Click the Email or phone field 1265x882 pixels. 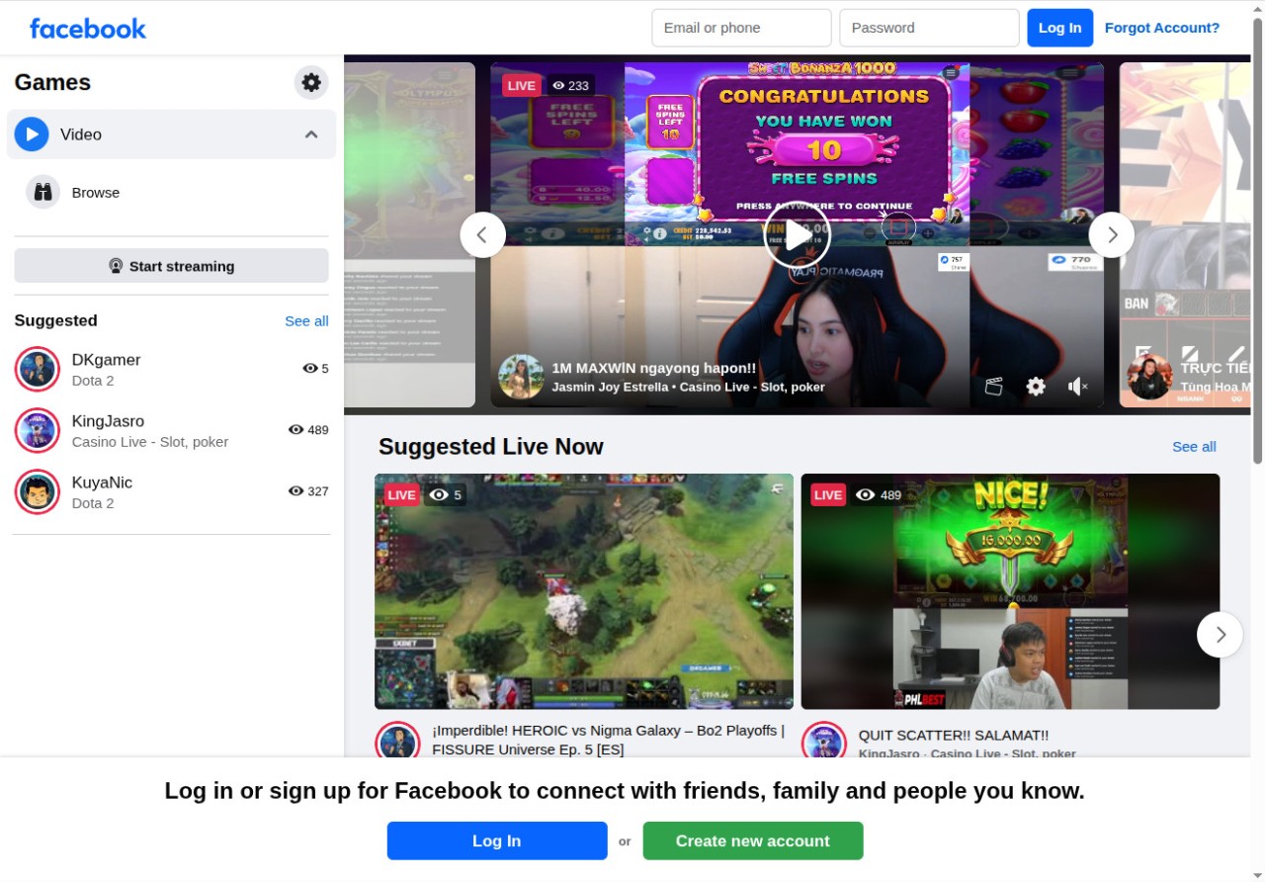741,28
